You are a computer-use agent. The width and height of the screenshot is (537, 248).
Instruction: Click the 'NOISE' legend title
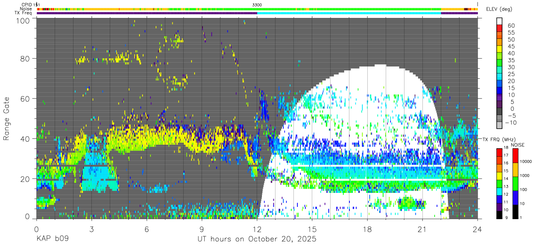pos(518,145)
